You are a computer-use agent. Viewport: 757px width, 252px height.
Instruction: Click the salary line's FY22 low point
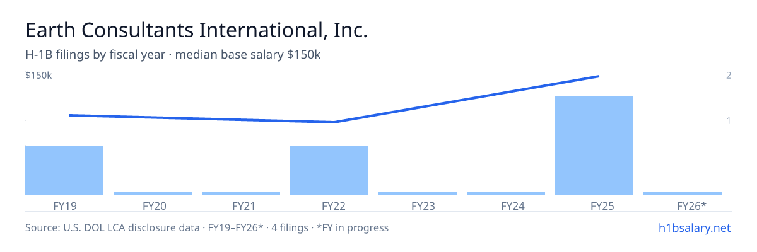pyautogui.click(x=334, y=122)
